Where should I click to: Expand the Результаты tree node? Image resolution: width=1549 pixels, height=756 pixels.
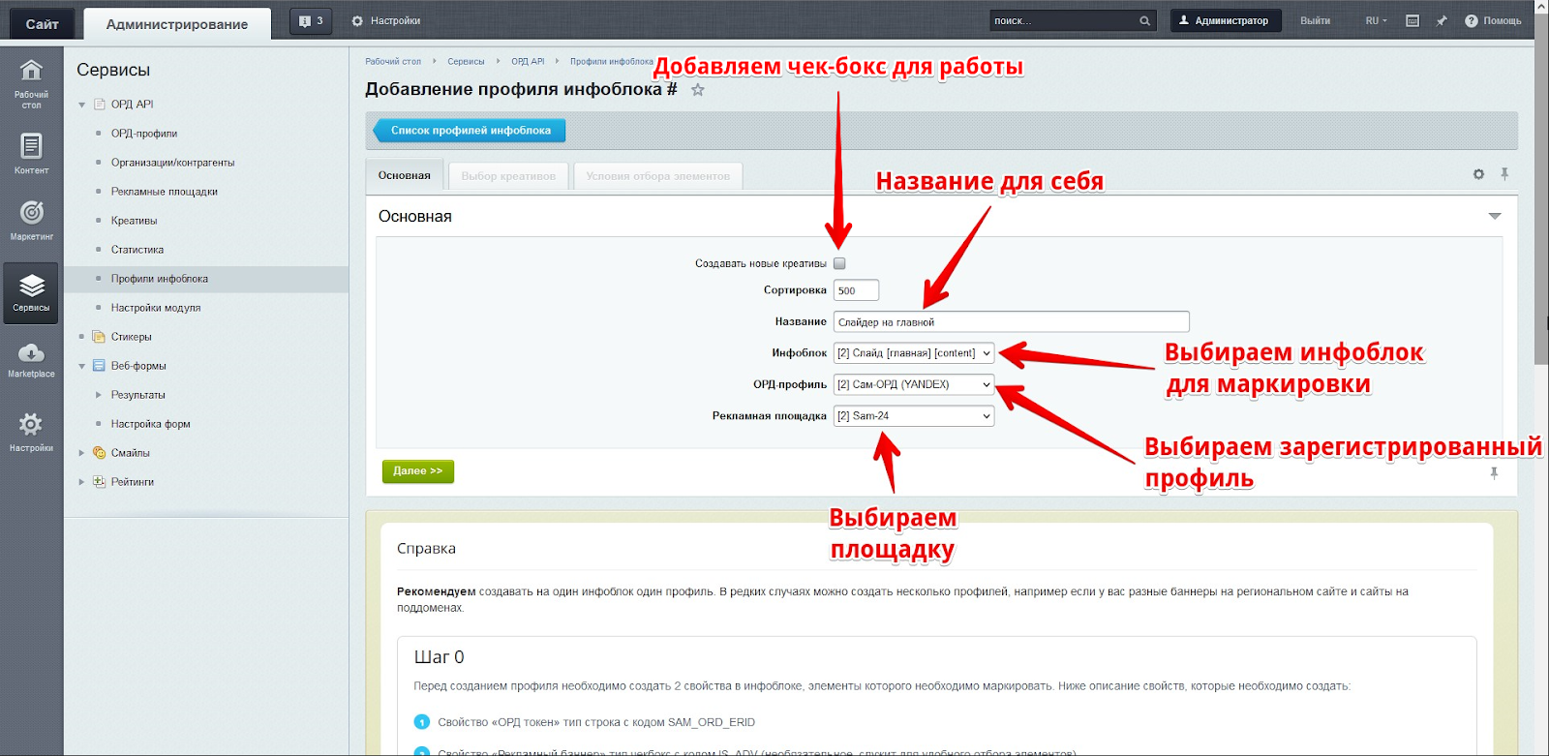click(x=98, y=395)
